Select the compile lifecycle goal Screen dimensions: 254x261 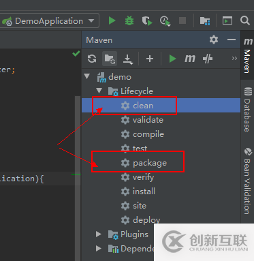(161, 134)
